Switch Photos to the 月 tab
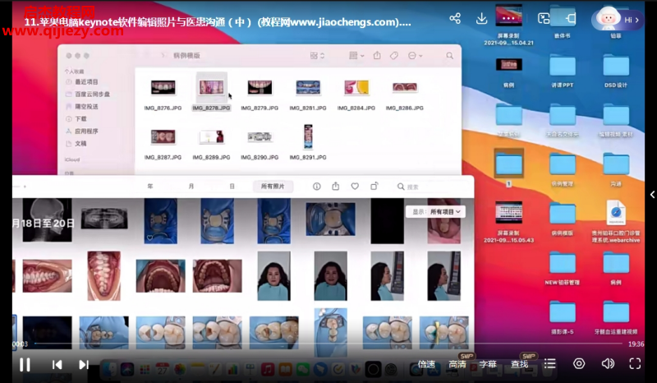The width and height of the screenshot is (657, 383). tap(191, 187)
